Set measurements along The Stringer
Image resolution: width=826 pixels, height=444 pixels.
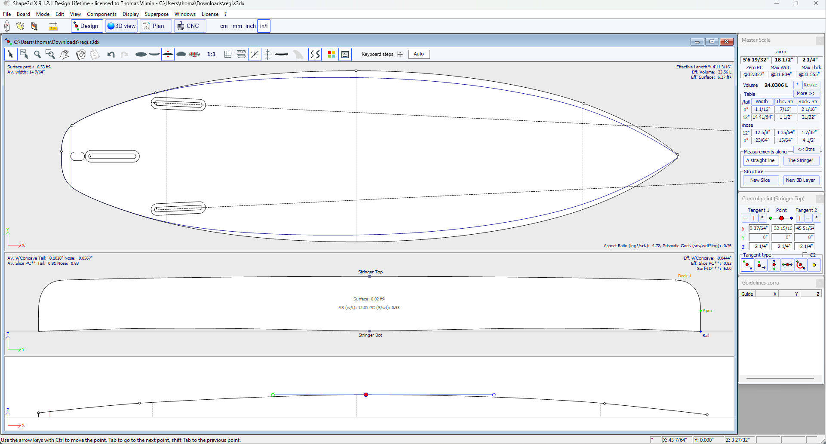point(800,161)
